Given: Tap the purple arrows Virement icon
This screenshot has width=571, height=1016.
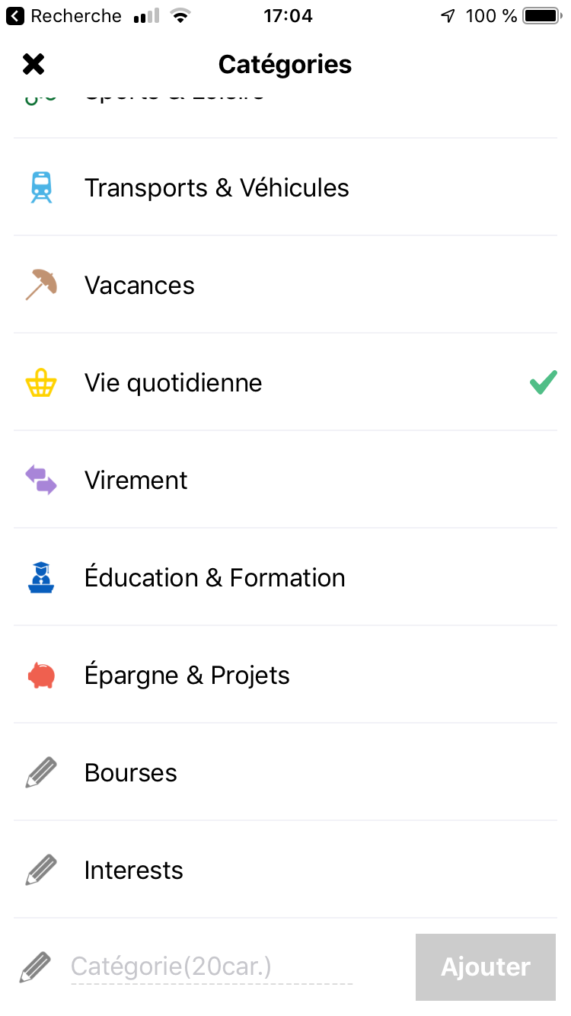Looking at the screenshot, I should click(41, 481).
